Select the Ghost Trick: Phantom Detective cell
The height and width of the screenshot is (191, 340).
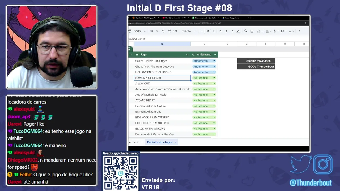(162, 67)
